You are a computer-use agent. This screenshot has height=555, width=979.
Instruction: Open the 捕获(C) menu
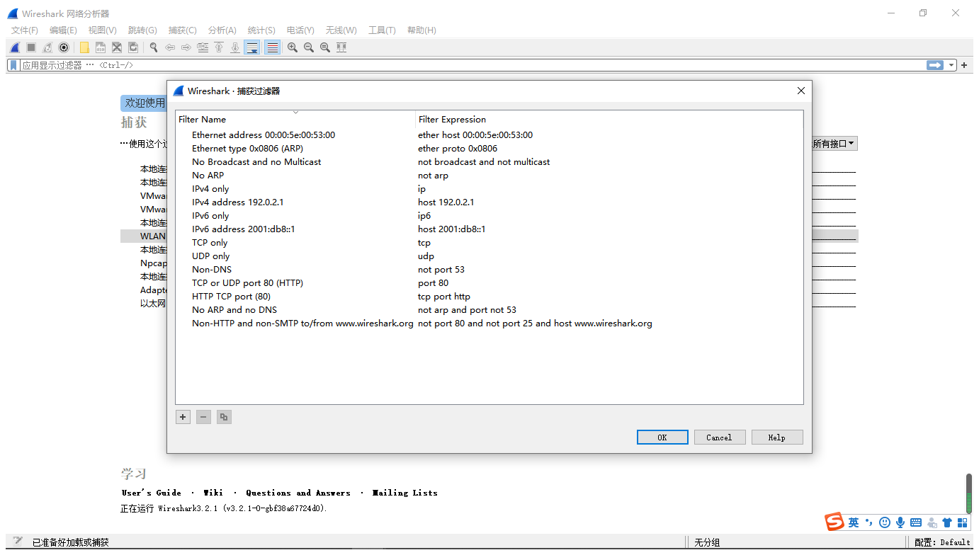pos(182,30)
